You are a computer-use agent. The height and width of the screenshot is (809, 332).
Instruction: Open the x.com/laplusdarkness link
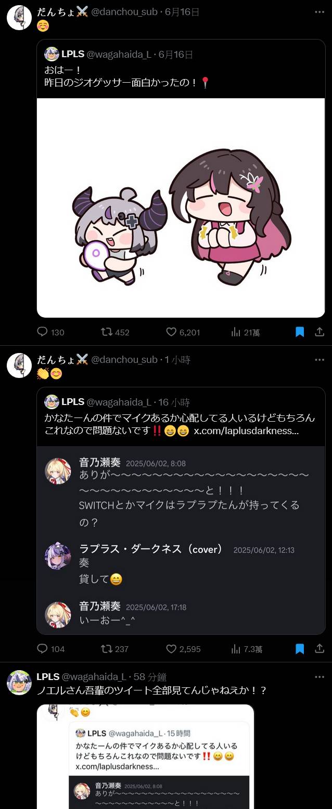(x=246, y=431)
